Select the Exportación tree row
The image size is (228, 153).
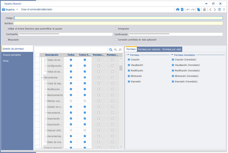(x=55, y=124)
